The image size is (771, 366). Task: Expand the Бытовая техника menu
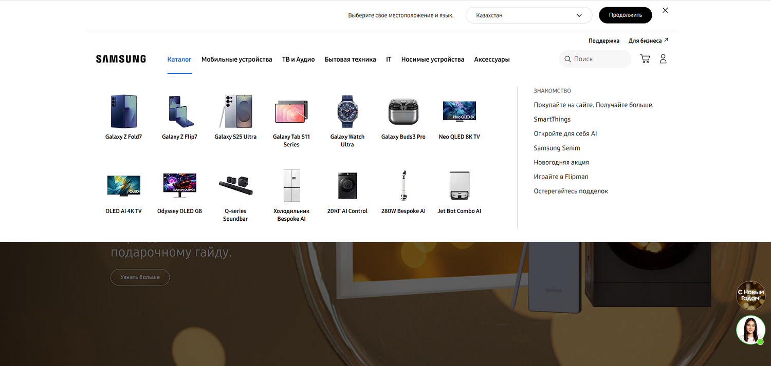tap(350, 60)
